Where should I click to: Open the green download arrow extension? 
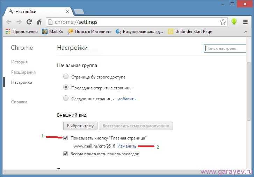pyautogui.click(x=234, y=22)
